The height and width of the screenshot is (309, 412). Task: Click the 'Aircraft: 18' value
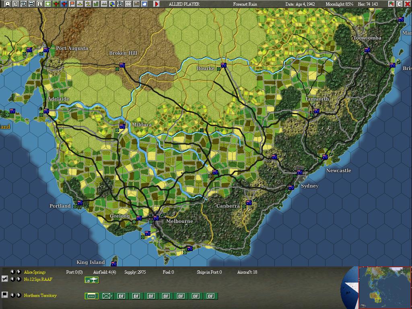pyautogui.click(x=247, y=272)
